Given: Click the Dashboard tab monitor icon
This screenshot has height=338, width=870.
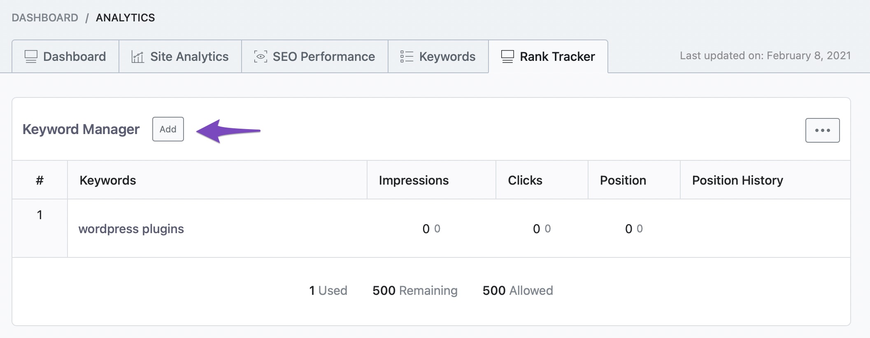Looking at the screenshot, I should point(31,56).
